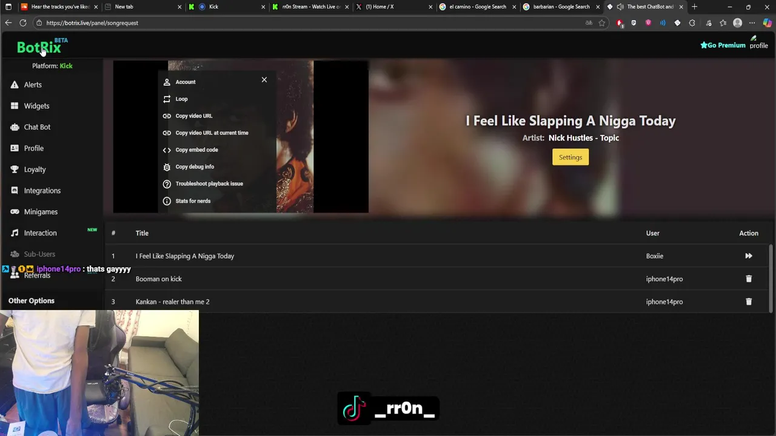This screenshot has height=436, width=776.
Task: Click the translate page icon in address bar
Action: coord(589,23)
